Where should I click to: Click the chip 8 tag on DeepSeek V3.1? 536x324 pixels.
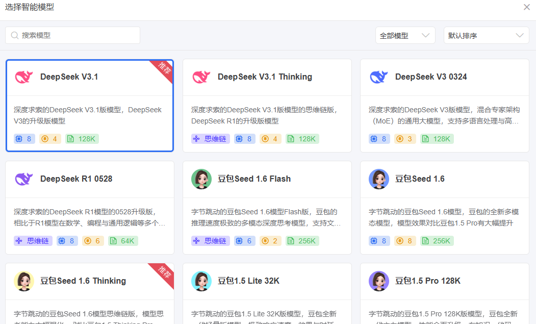click(x=24, y=139)
